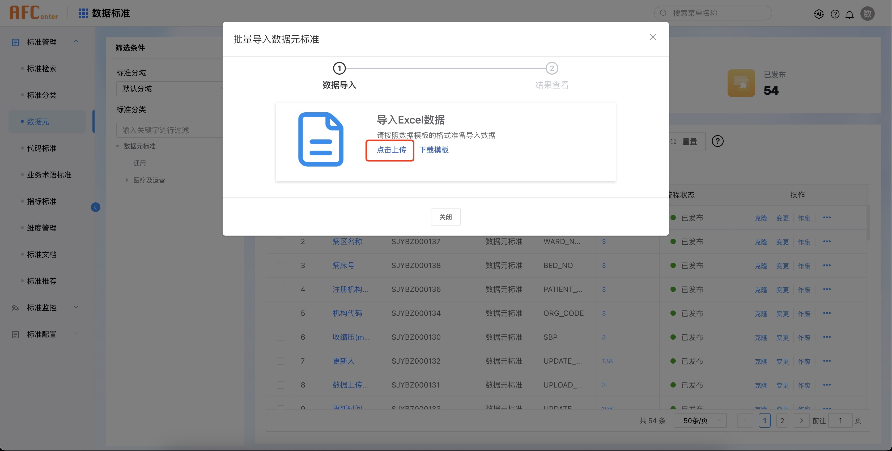This screenshot has width=892, height=451.
Task: Open the 50条/页 page size dropdown
Action: click(700, 420)
